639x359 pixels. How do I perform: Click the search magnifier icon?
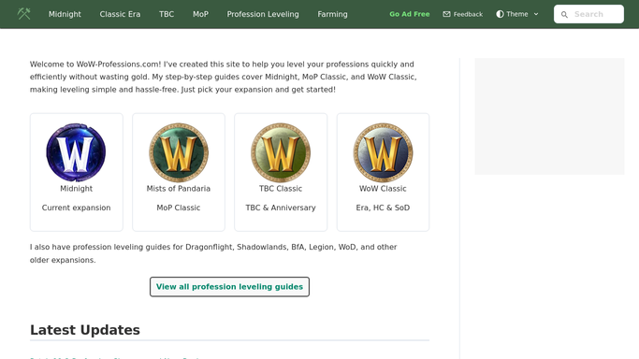coord(564,15)
